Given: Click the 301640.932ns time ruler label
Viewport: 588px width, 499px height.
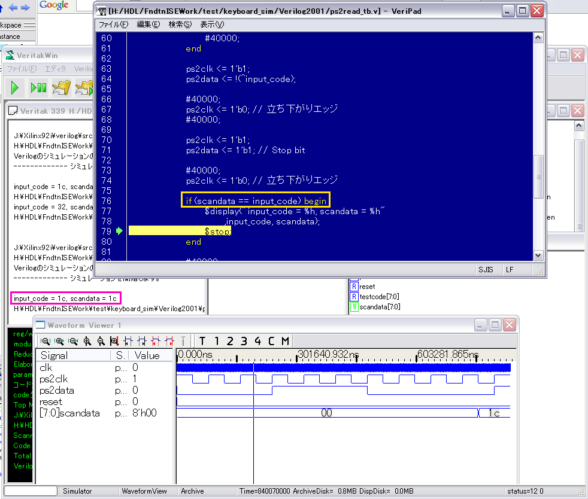Looking at the screenshot, I should [x=328, y=354].
